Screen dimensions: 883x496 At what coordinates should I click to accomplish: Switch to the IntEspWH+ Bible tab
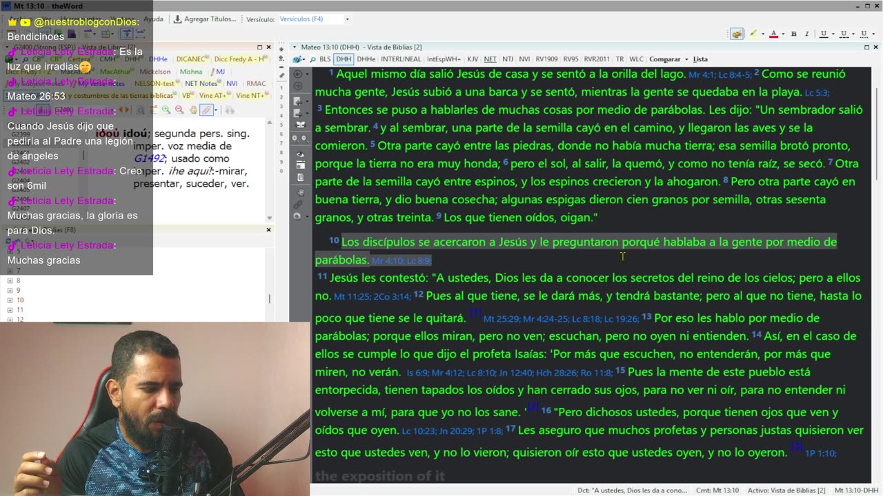coord(444,59)
